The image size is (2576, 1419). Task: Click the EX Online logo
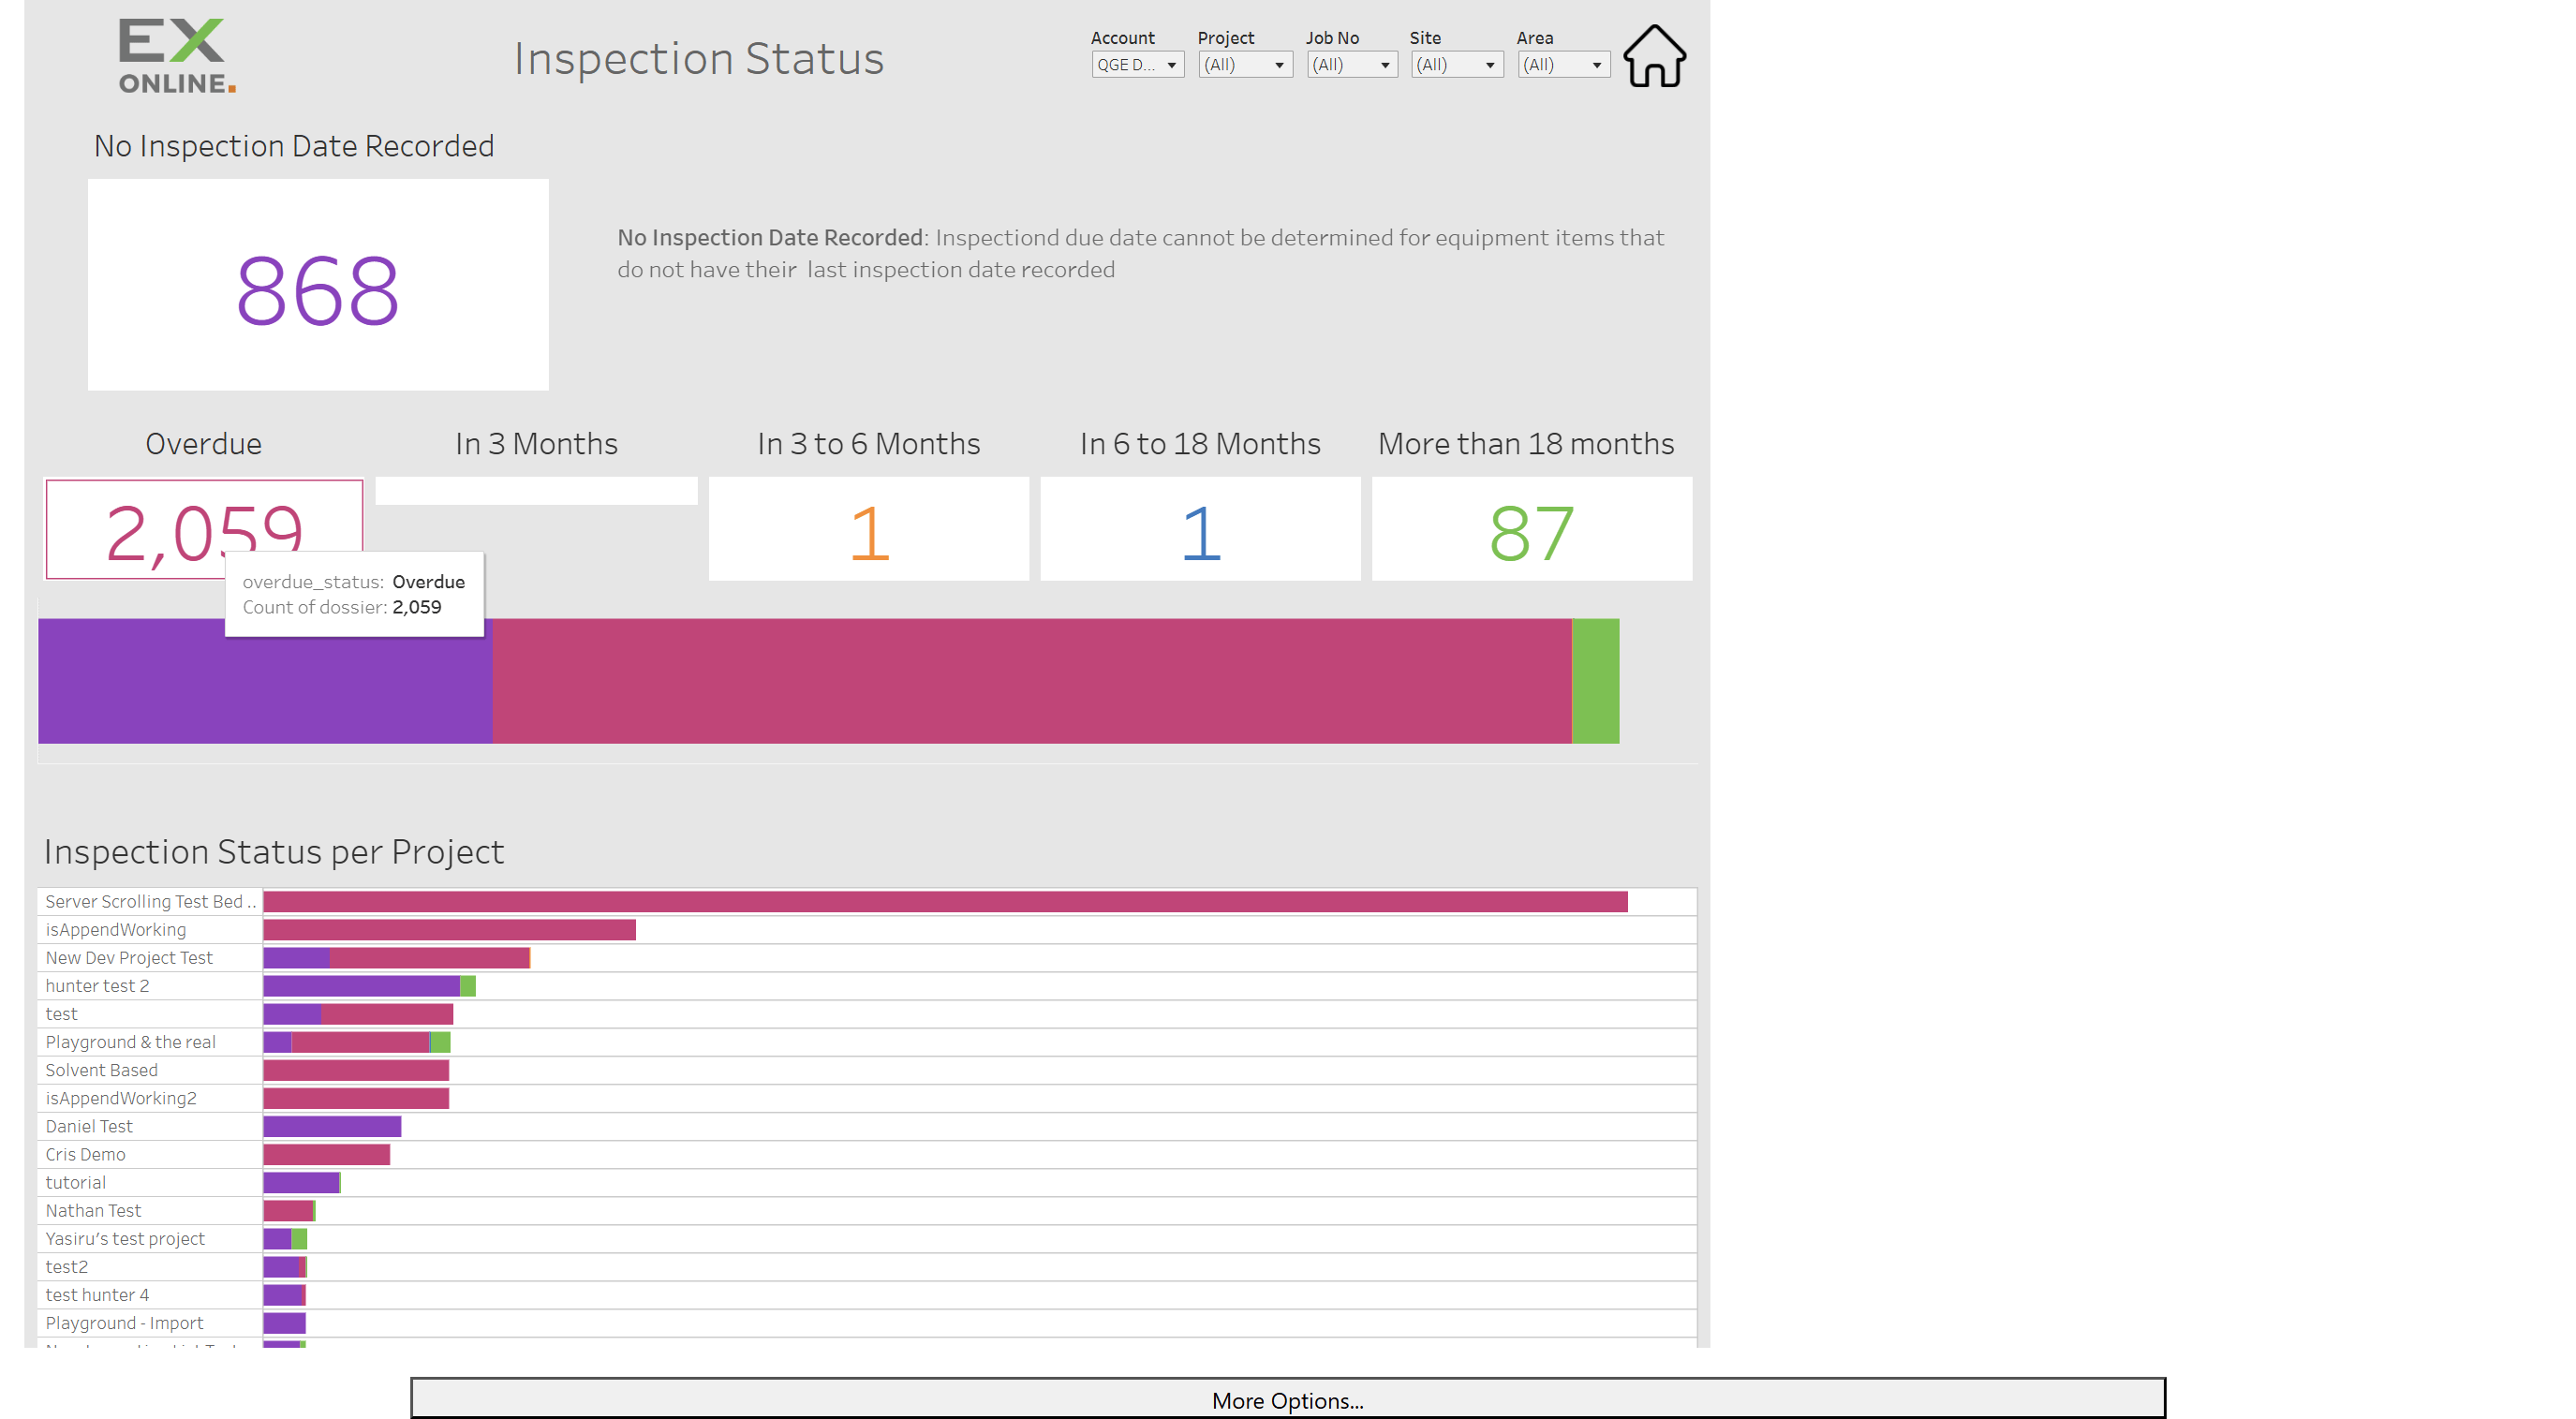click(178, 56)
